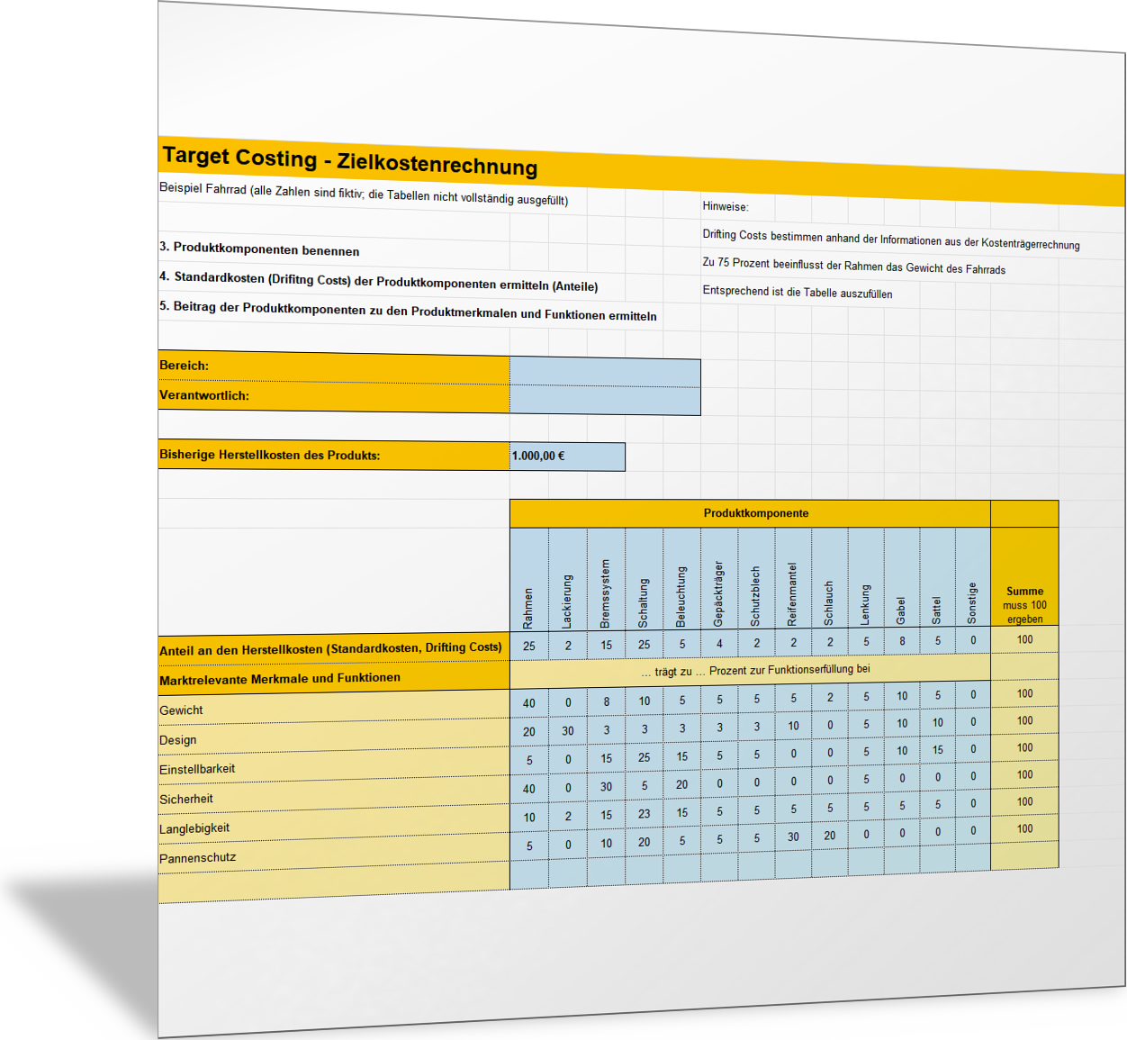Image resolution: width=1127 pixels, height=1040 pixels.
Task: Select the Sattel value in Einstellbarkeit row
Action: [x=938, y=750]
